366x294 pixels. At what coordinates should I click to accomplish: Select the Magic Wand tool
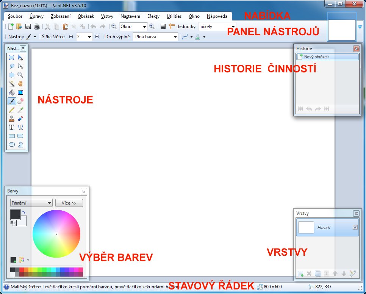(12, 83)
